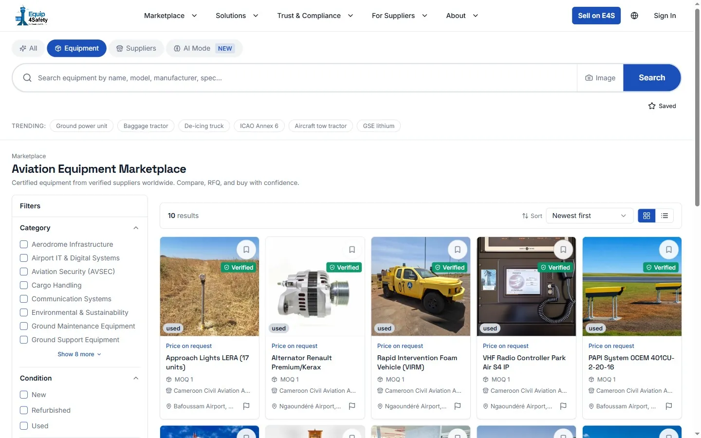Bookmark the PAPI System OCEM card
Image resolution: width=701 pixels, height=438 pixels.
(x=669, y=250)
